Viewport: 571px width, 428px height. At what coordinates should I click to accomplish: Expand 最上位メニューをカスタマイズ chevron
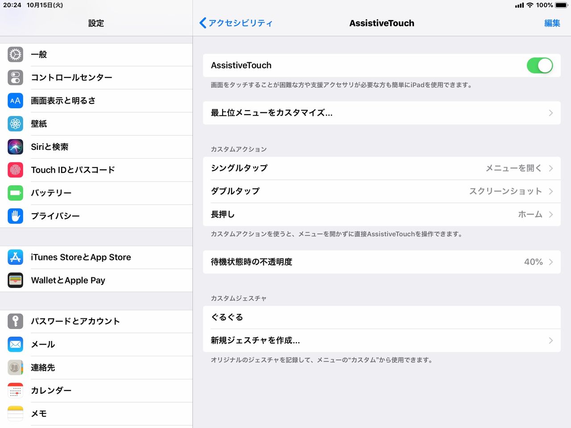(x=551, y=113)
